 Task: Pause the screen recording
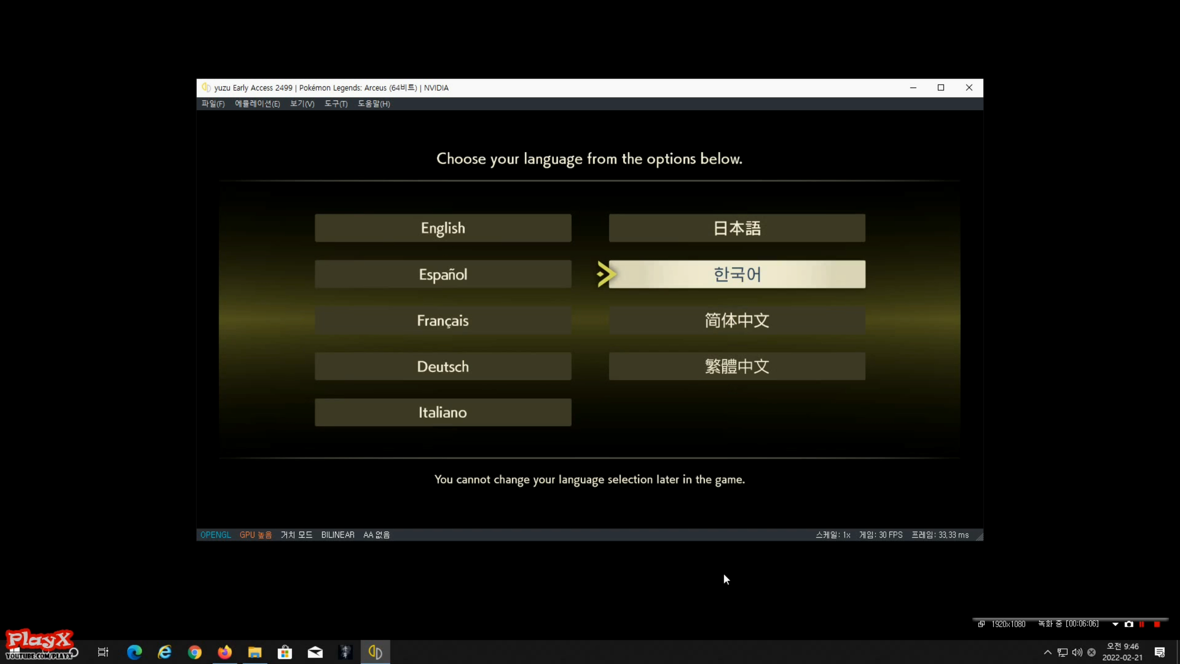coord(1142,624)
